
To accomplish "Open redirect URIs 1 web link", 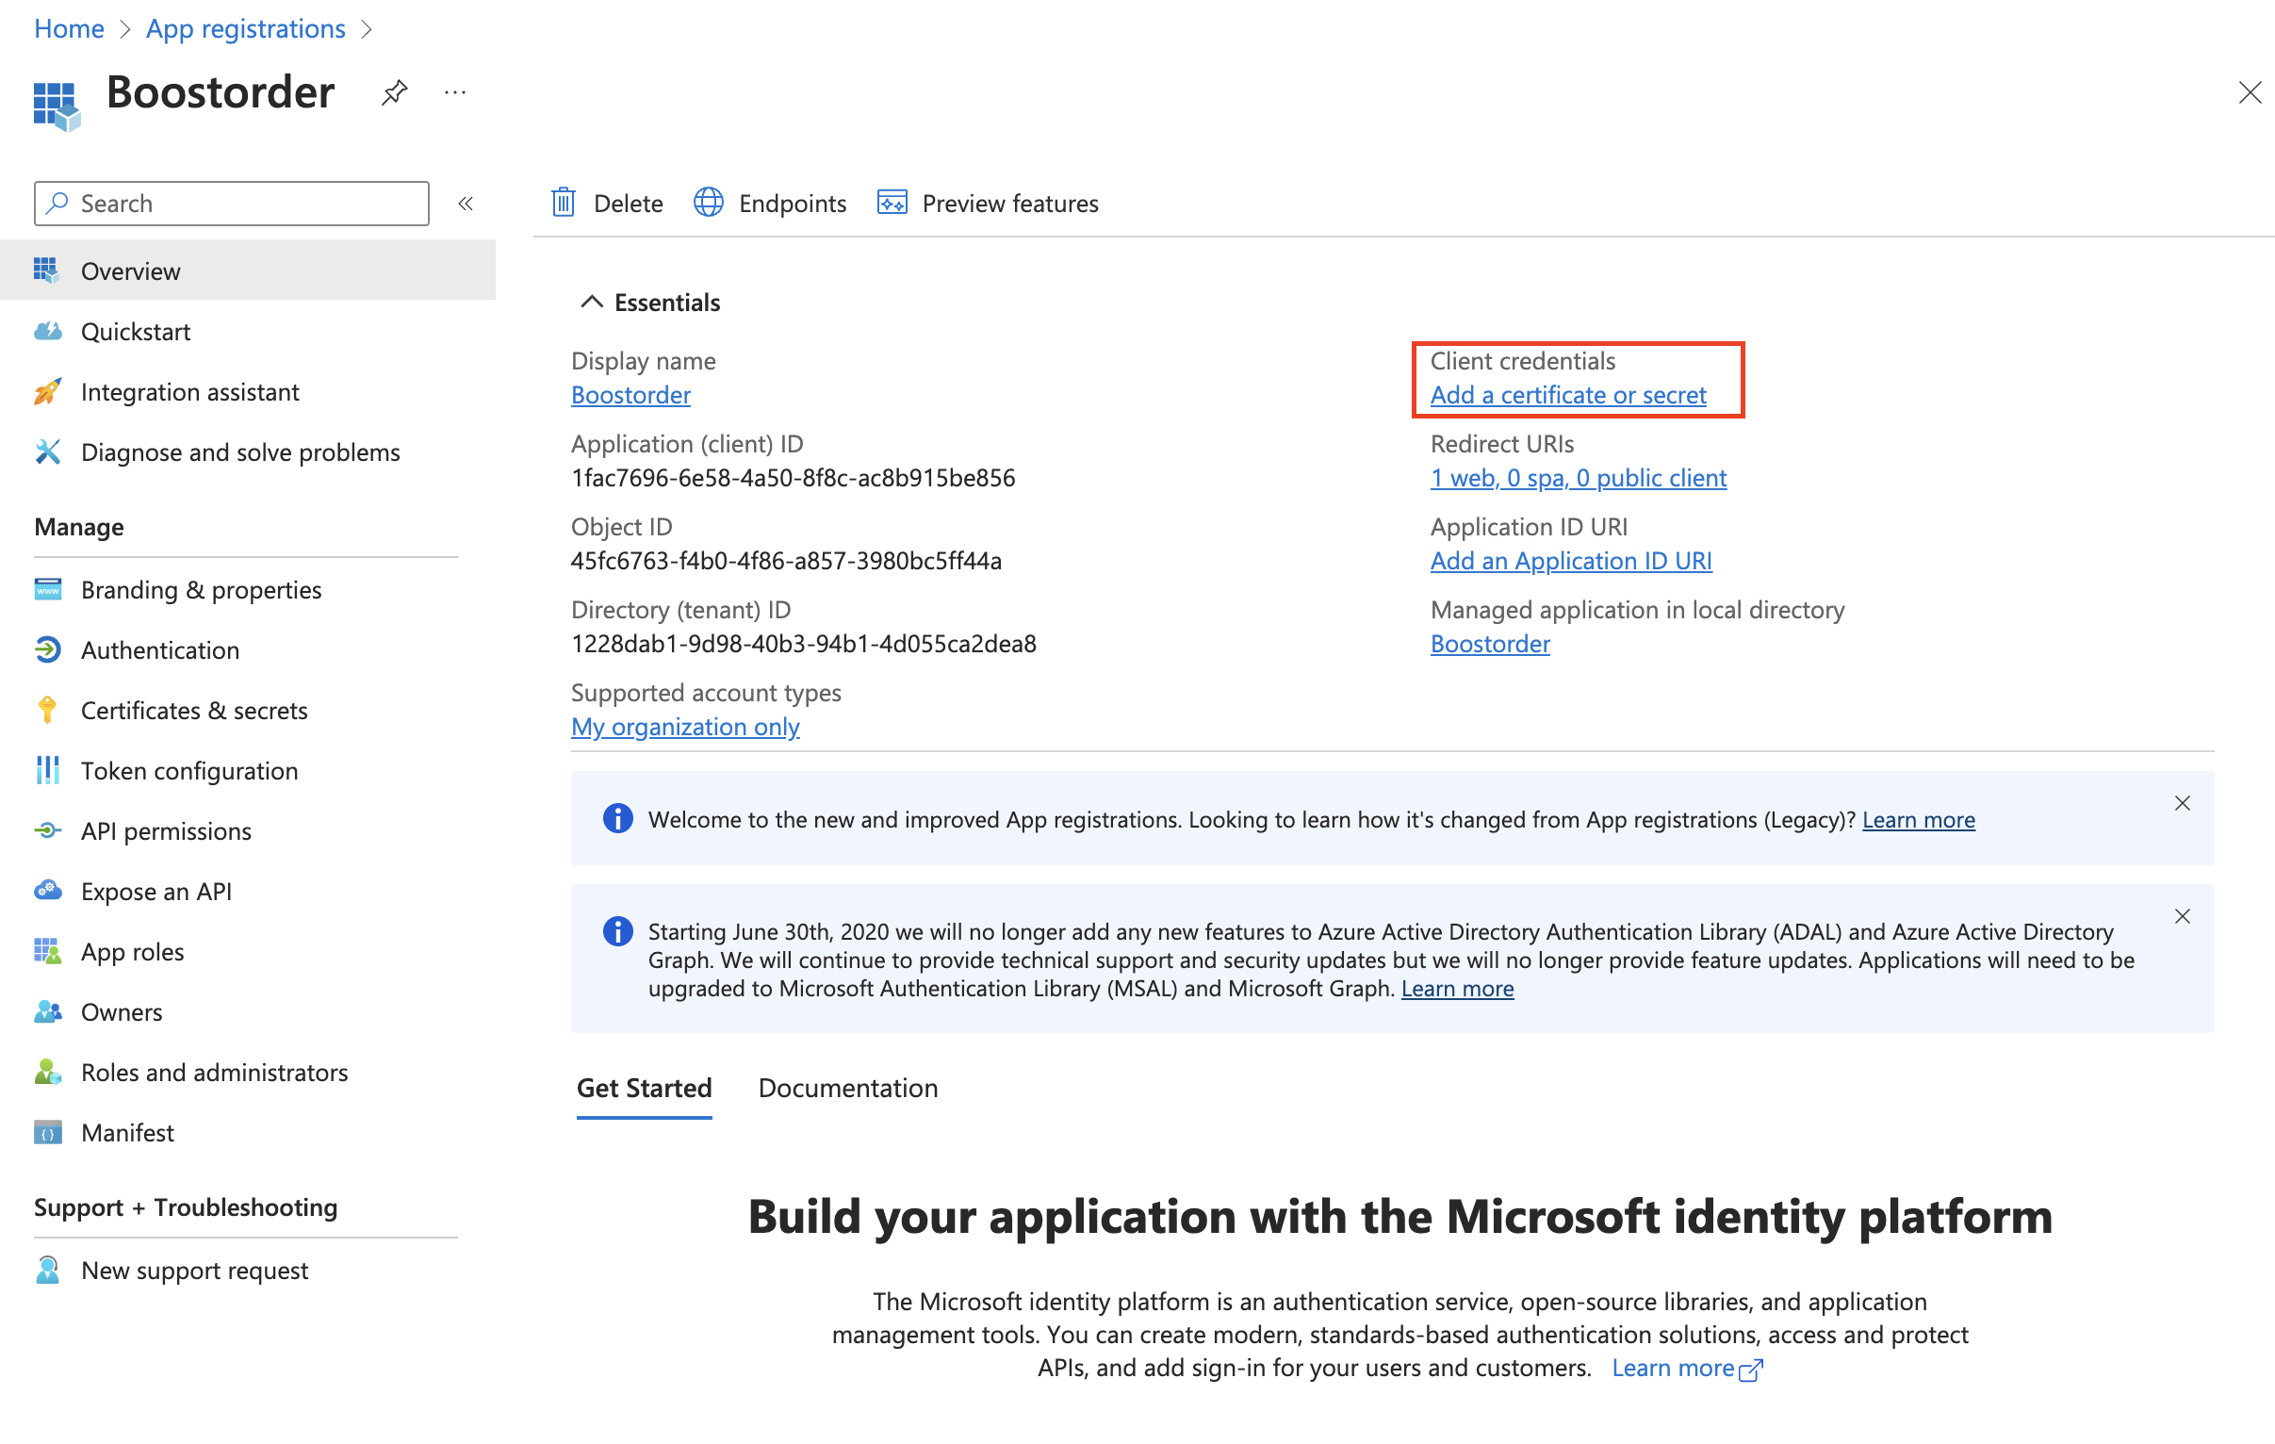I will 1579,477.
